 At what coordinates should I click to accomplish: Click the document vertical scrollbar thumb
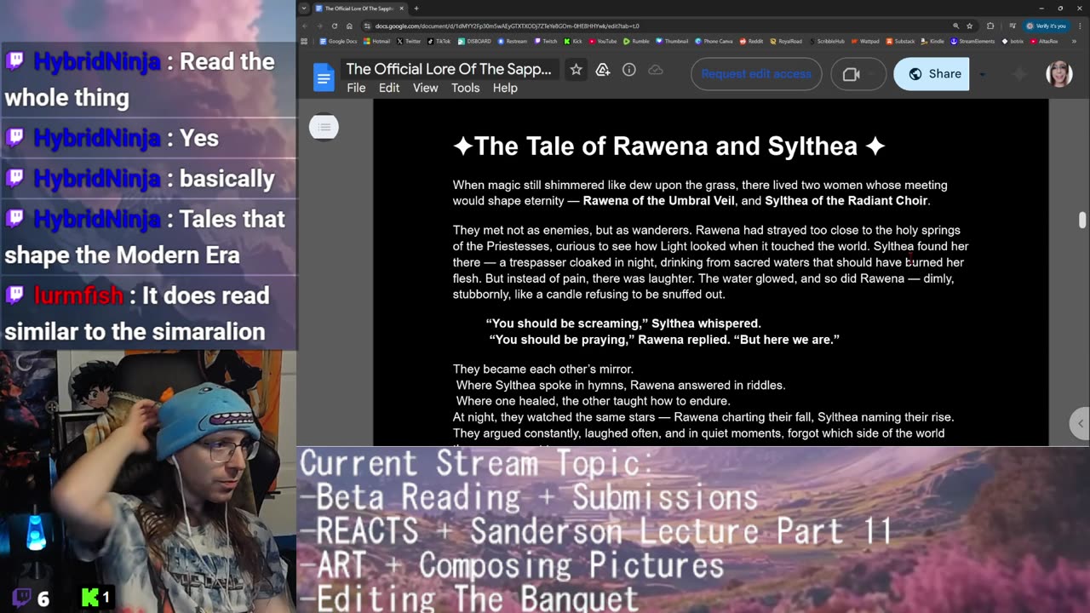[x=1082, y=219]
